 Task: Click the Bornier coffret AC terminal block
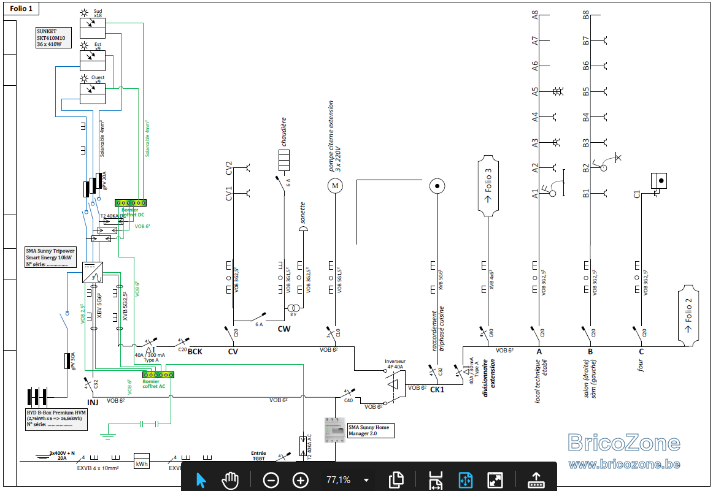158,375
